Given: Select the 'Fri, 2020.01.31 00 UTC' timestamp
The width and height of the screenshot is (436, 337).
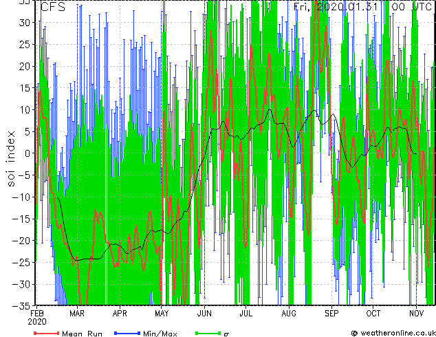Looking at the screenshot, I should click(363, 7).
